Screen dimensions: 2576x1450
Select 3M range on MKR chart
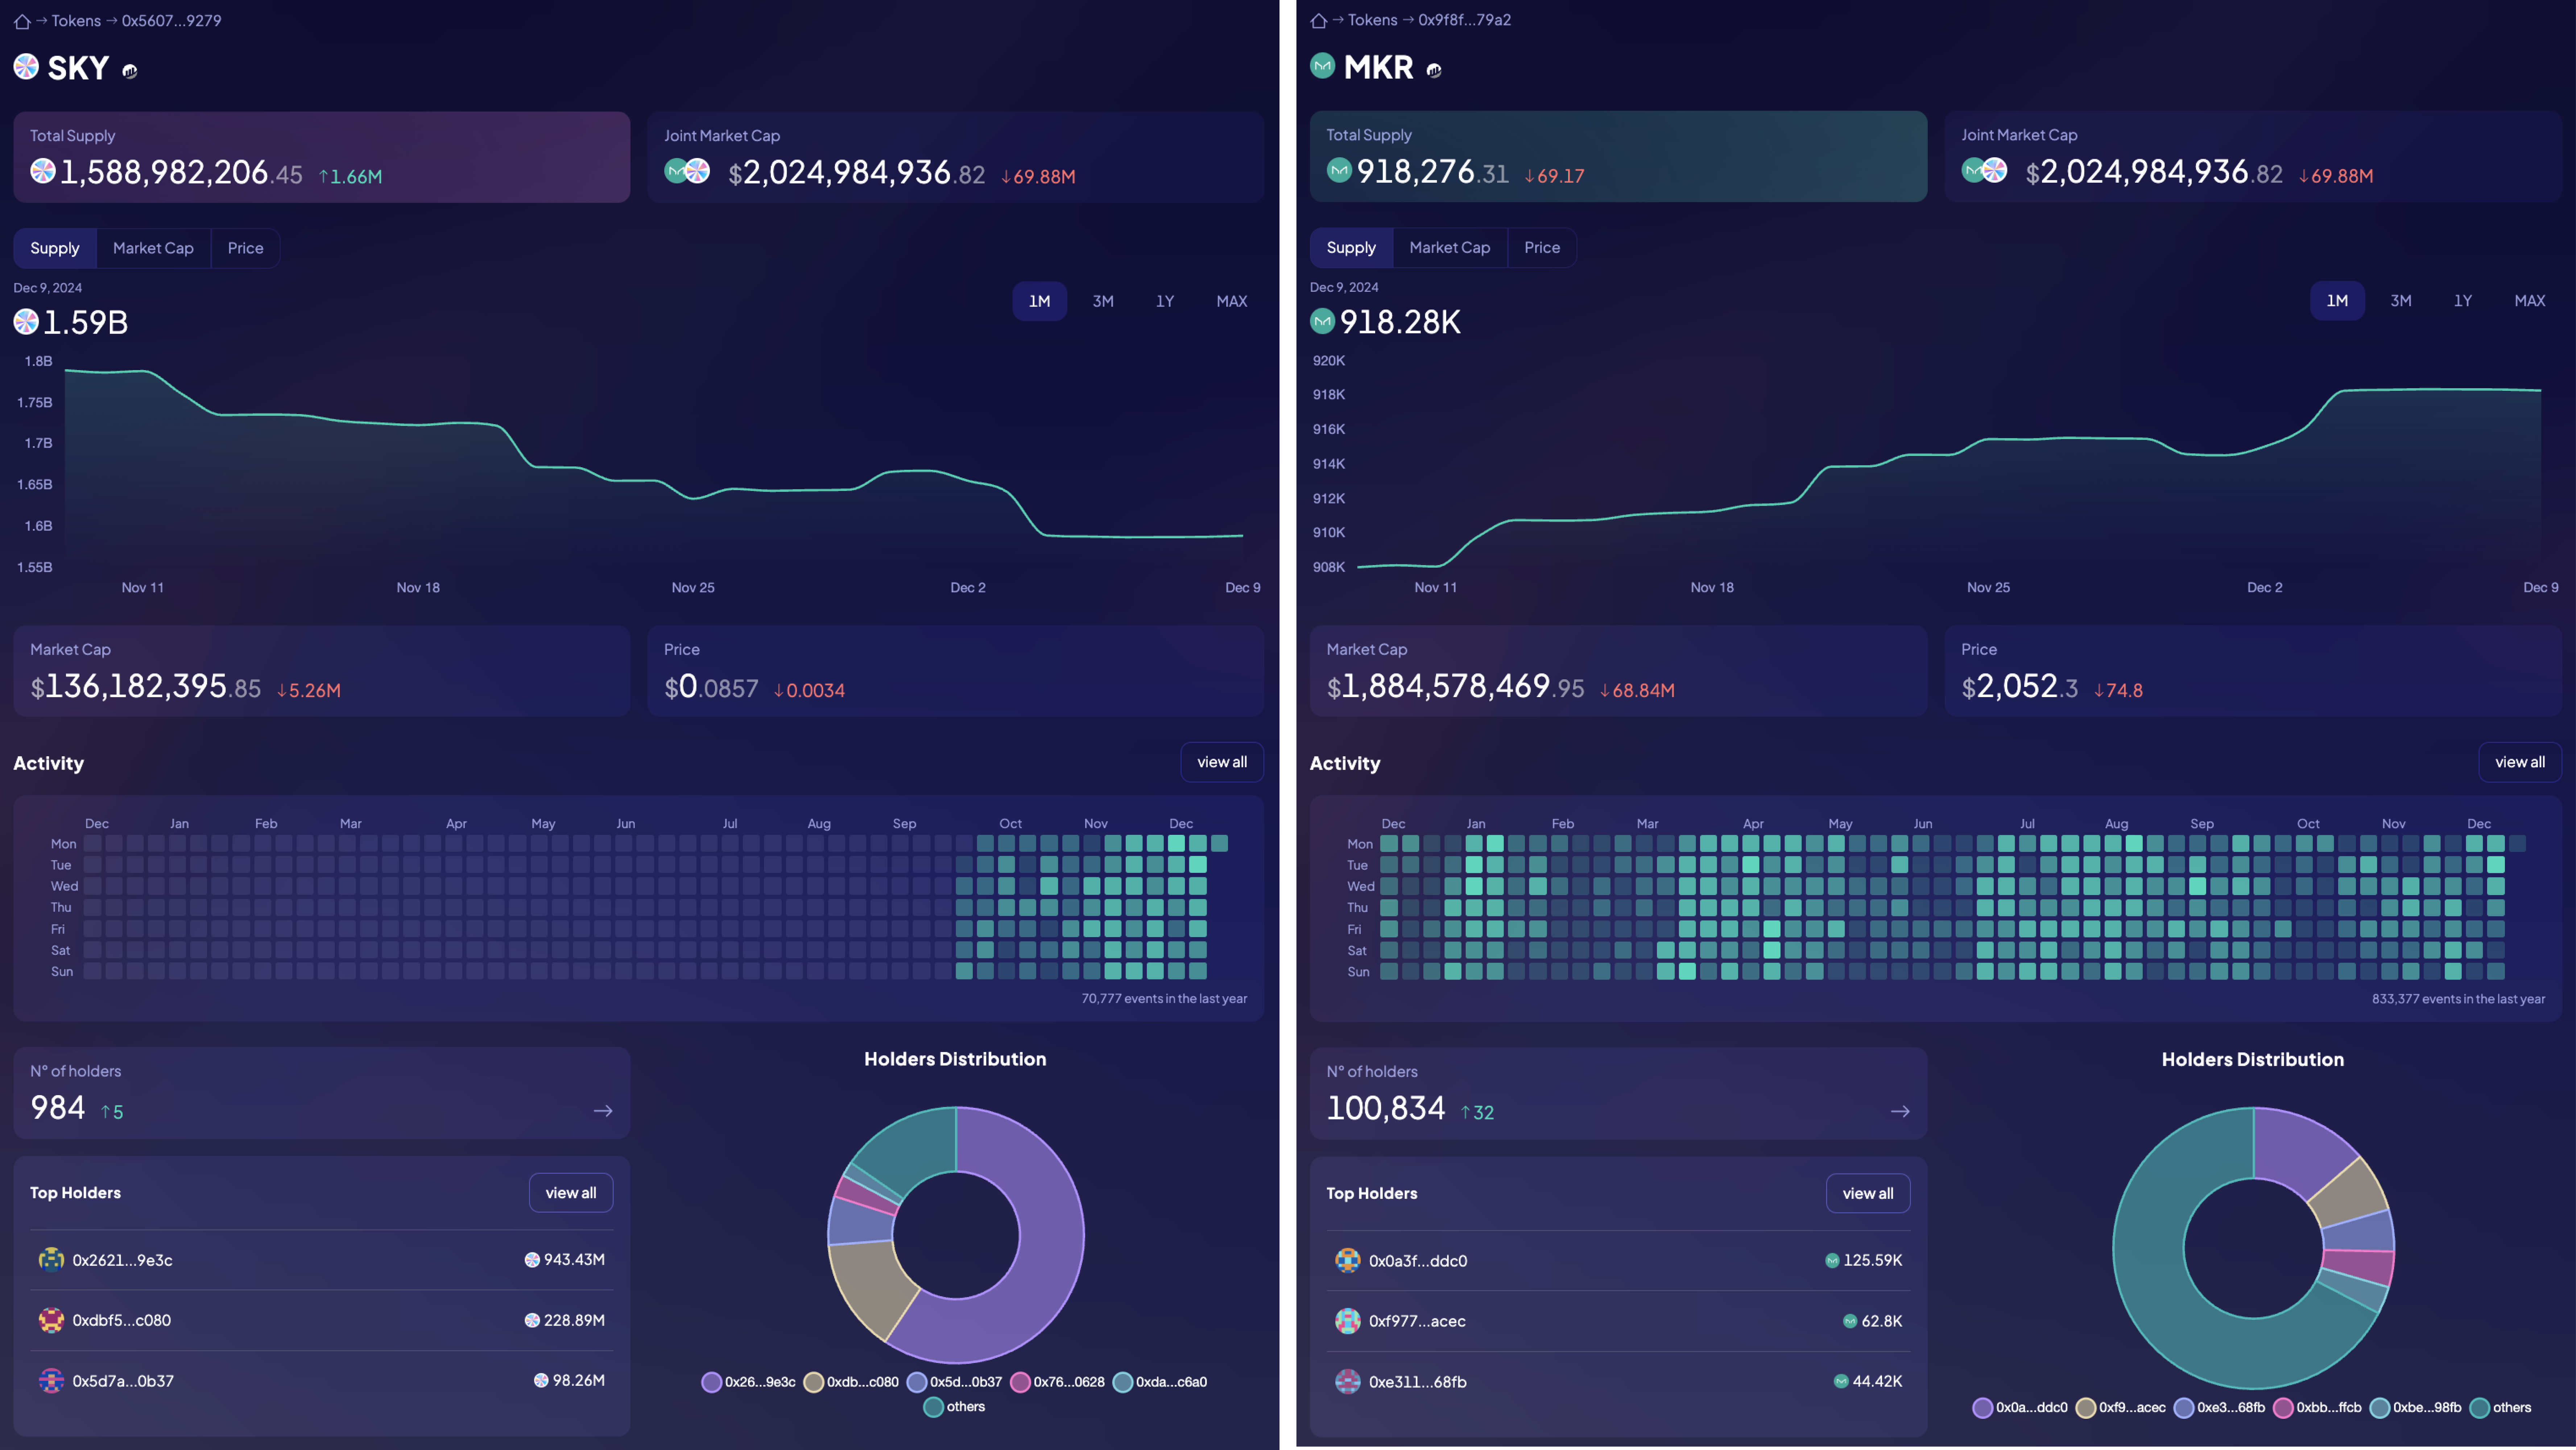click(2401, 300)
